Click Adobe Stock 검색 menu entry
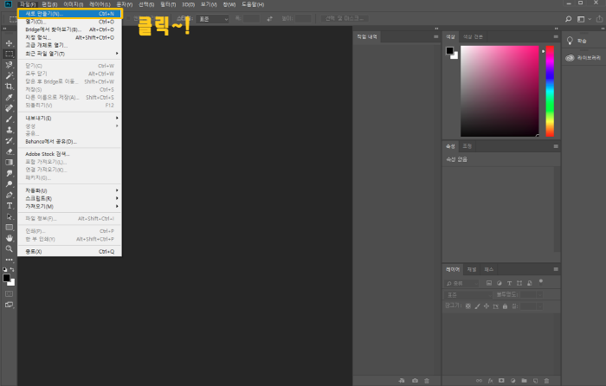606x386 pixels. point(69,154)
